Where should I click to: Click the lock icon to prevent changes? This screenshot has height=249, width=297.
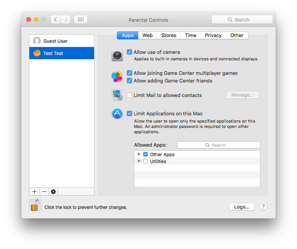point(35,205)
